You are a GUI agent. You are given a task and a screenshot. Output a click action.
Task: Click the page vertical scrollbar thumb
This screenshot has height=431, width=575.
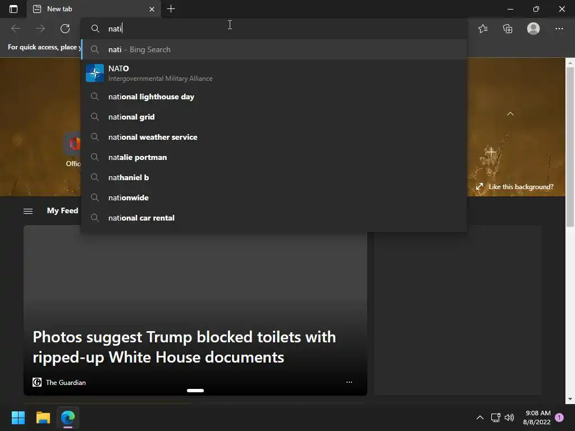pos(570,146)
